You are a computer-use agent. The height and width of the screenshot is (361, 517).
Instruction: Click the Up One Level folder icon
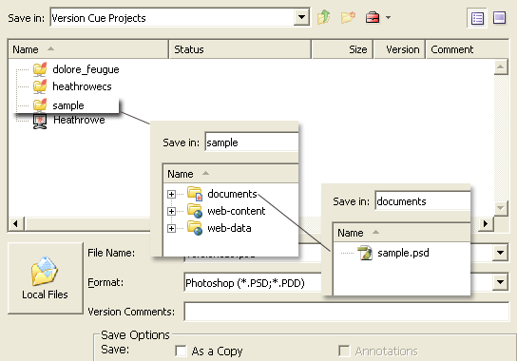click(324, 17)
